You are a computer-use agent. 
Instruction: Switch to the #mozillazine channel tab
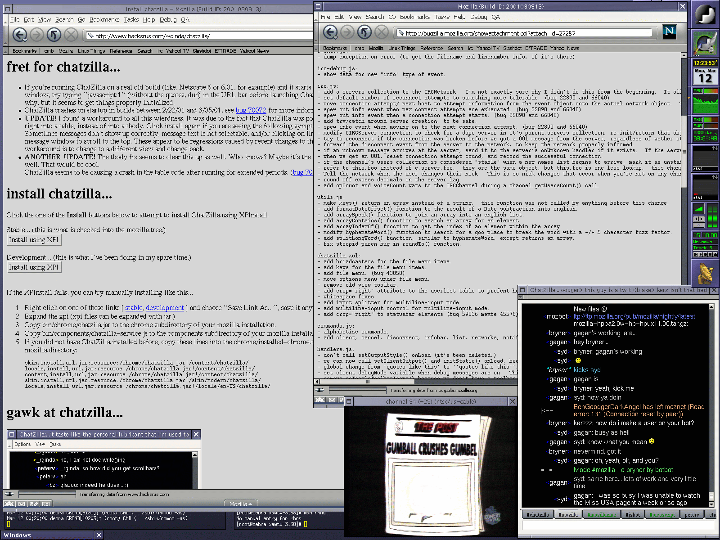(x=601, y=514)
